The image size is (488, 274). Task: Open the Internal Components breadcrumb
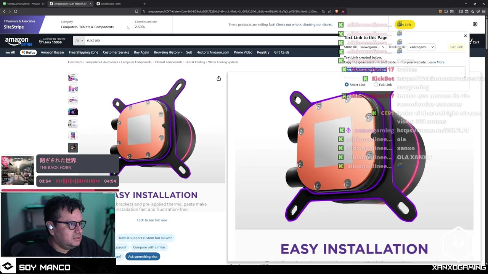(168, 62)
